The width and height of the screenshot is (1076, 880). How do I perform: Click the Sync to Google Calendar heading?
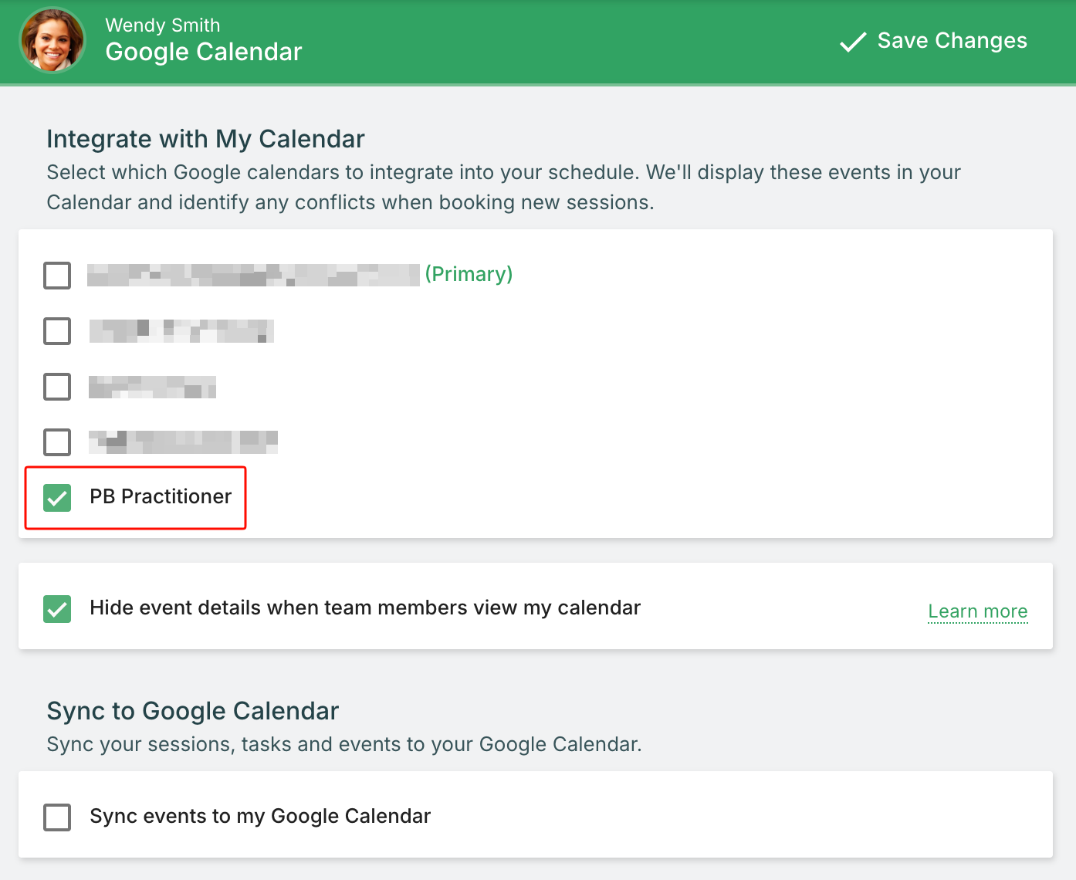(193, 711)
